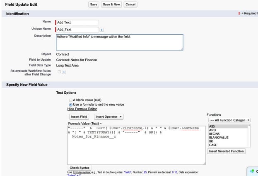This screenshot has width=258, height=176.
Task: Click the Save & New button
Action: coord(111,4)
